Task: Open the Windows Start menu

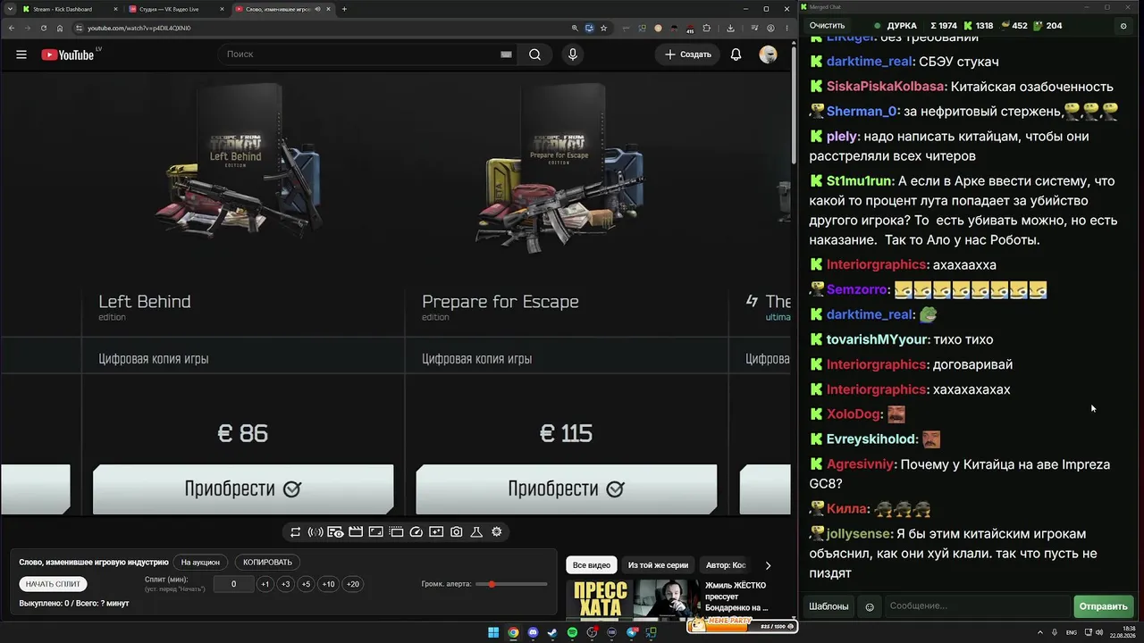Action: [493, 632]
